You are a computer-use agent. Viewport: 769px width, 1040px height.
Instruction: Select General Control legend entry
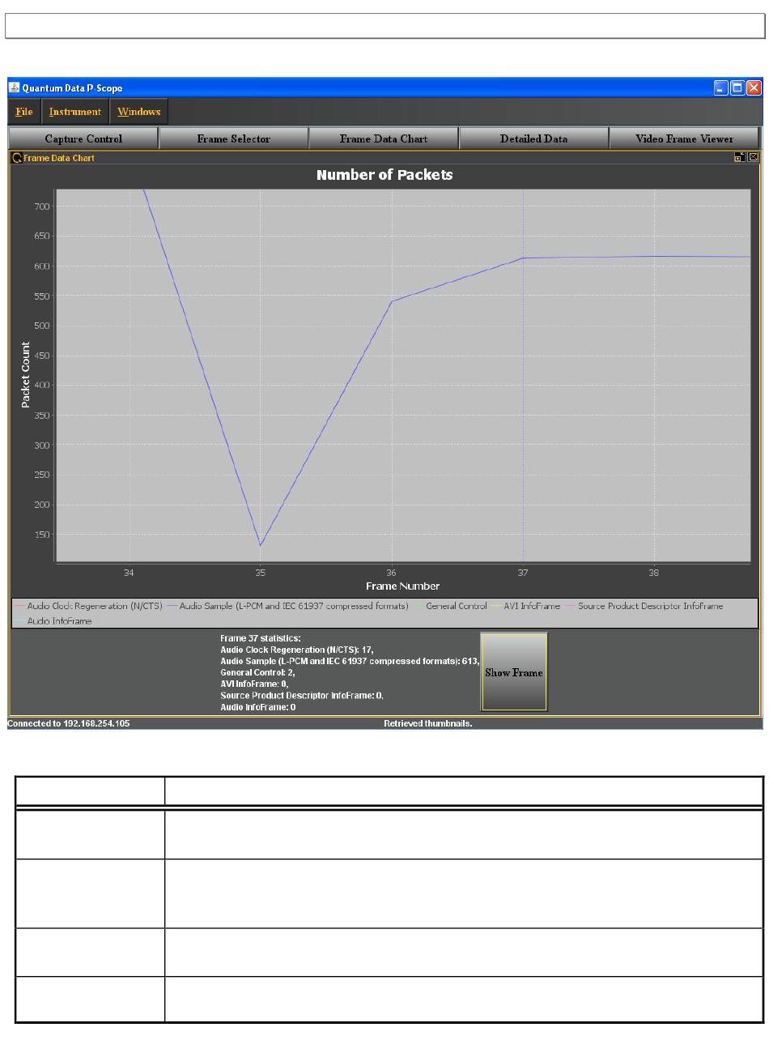pos(450,606)
